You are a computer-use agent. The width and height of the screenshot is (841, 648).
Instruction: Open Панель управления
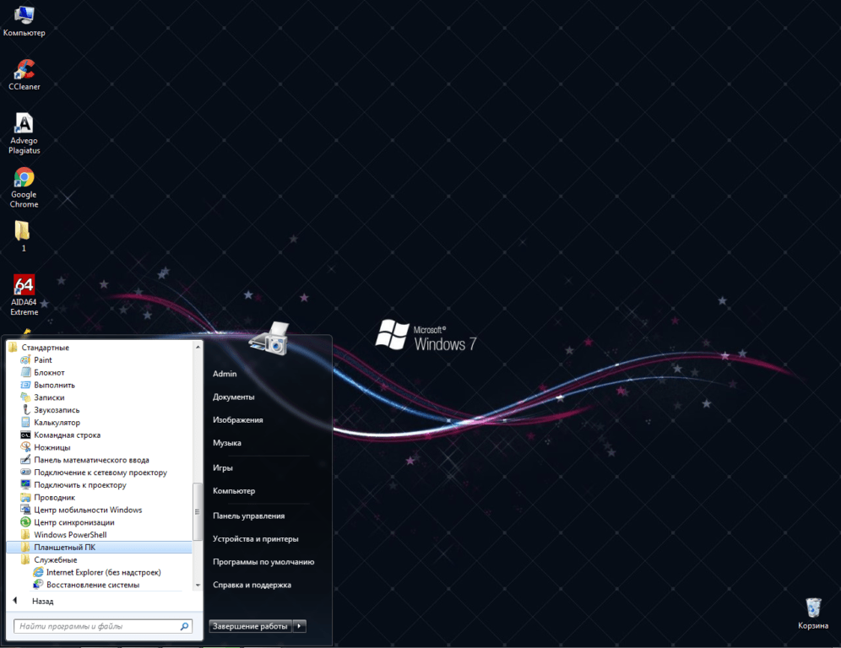click(x=249, y=516)
